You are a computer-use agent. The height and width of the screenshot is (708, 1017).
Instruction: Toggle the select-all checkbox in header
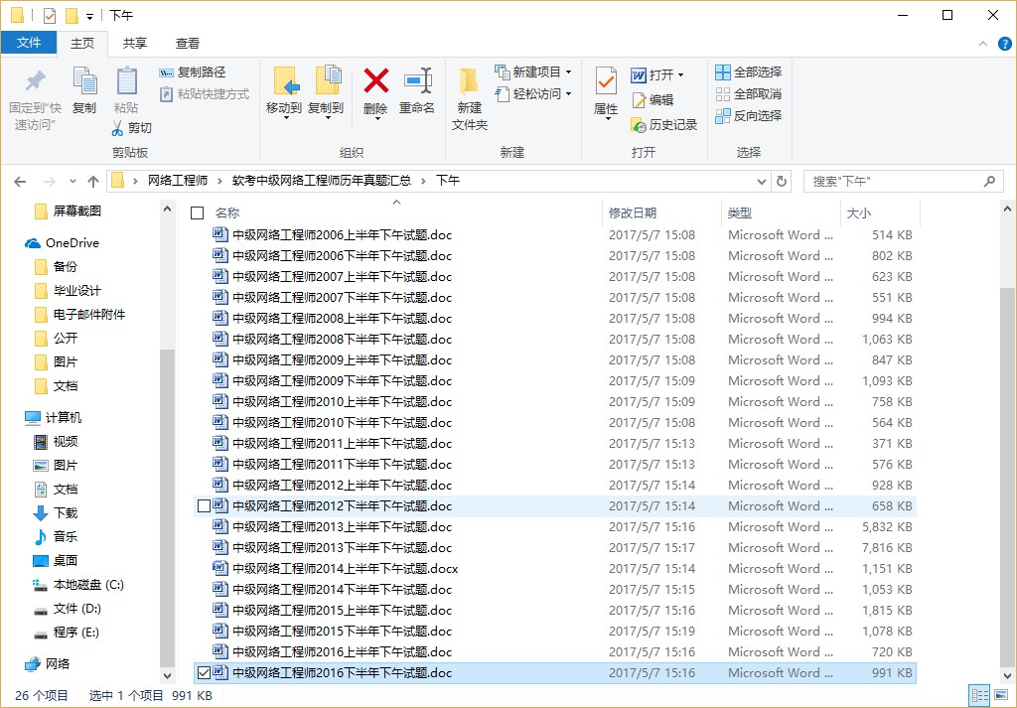(198, 212)
